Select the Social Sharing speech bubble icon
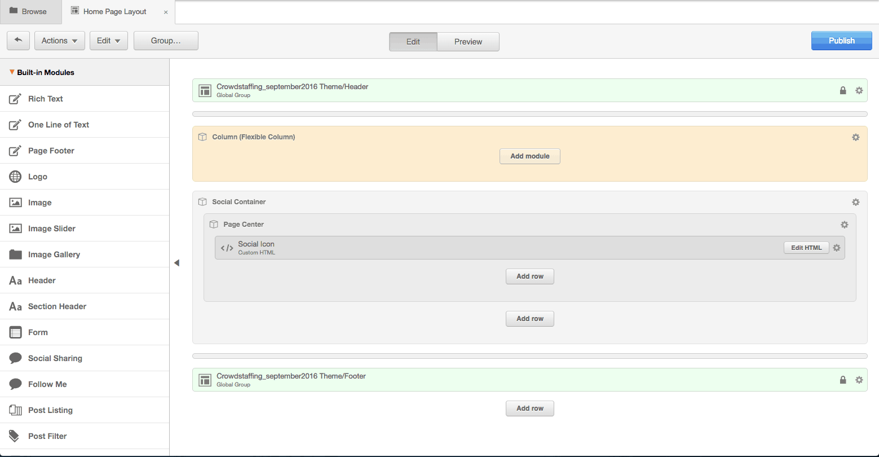 [15, 358]
